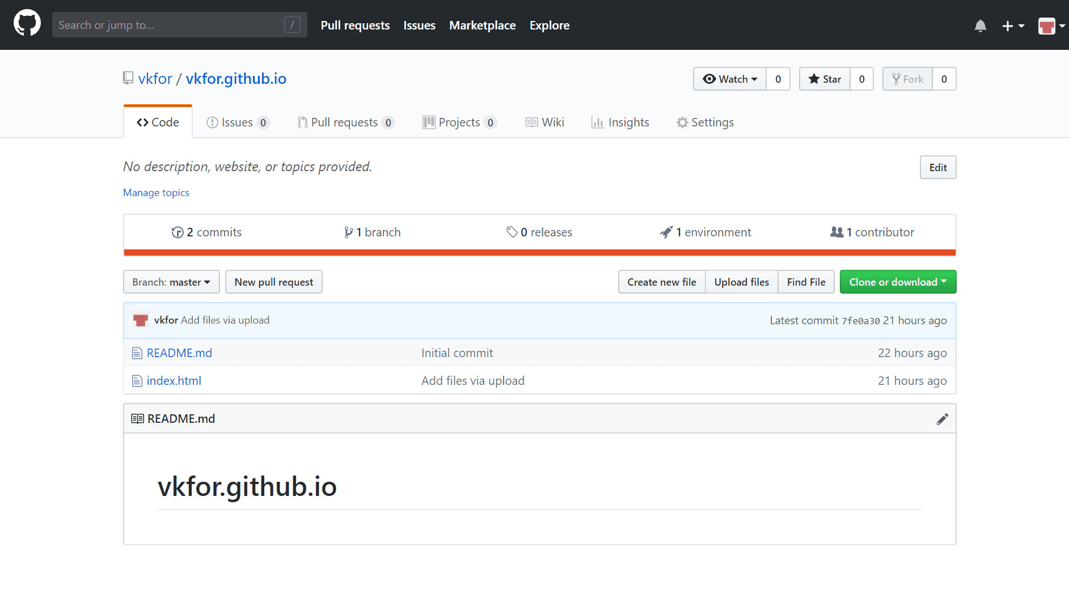Click the pencil icon to edit README

[942, 419]
